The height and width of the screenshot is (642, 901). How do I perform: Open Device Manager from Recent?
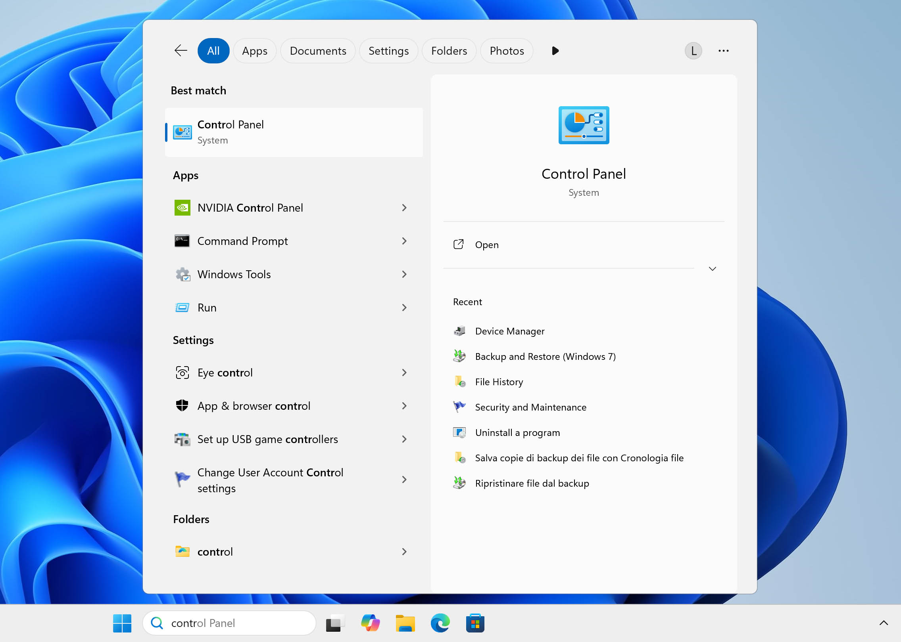(x=584, y=331)
